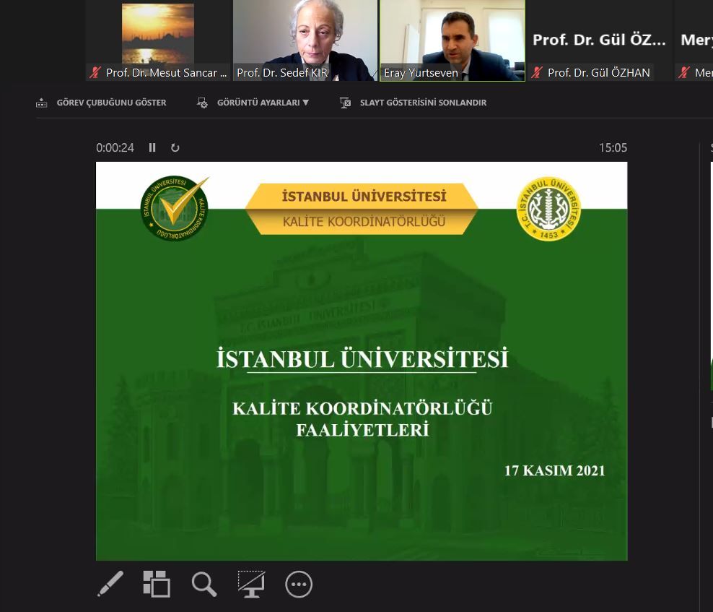Pause the presentation timer
Image resolution: width=713 pixels, height=612 pixels.
(x=152, y=147)
